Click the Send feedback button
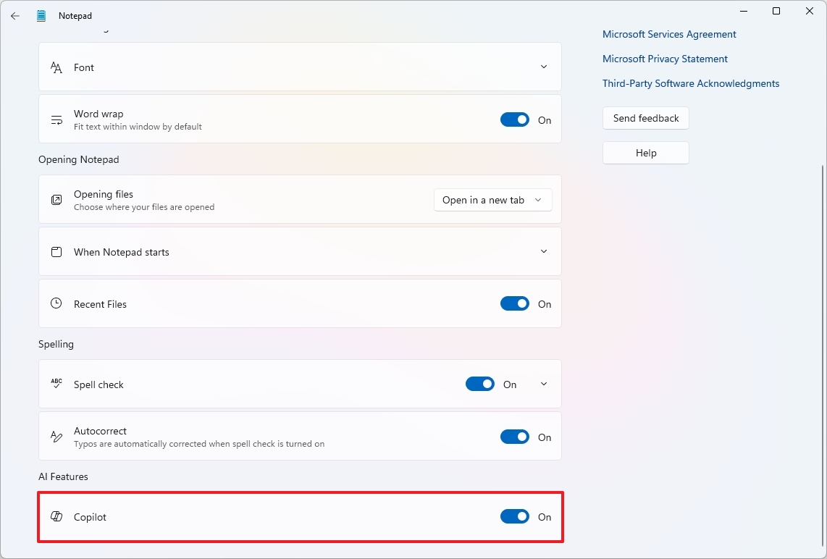 [645, 118]
